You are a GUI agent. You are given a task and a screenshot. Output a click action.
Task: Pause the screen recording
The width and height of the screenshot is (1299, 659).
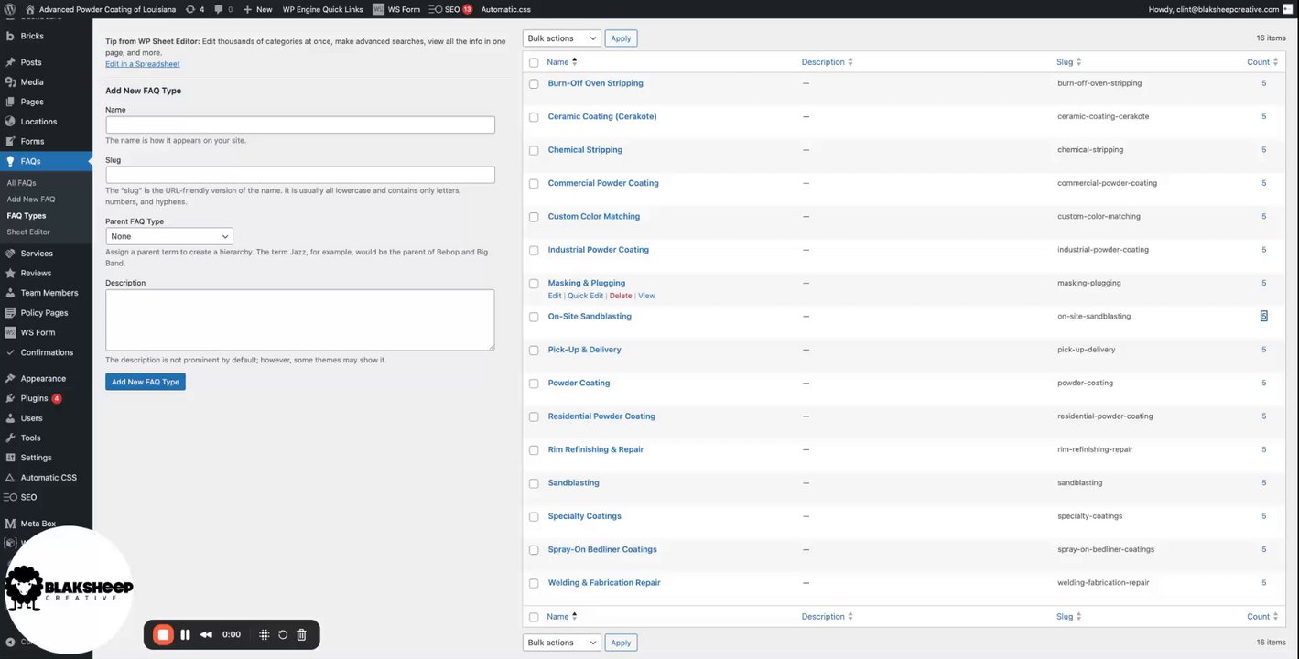click(x=185, y=634)
